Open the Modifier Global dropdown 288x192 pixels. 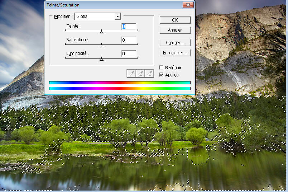97,17
